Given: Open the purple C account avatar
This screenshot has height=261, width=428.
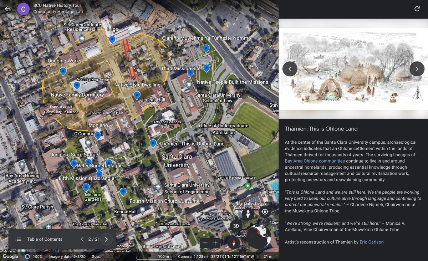Looking at the screenshot, I should [23, 9].
